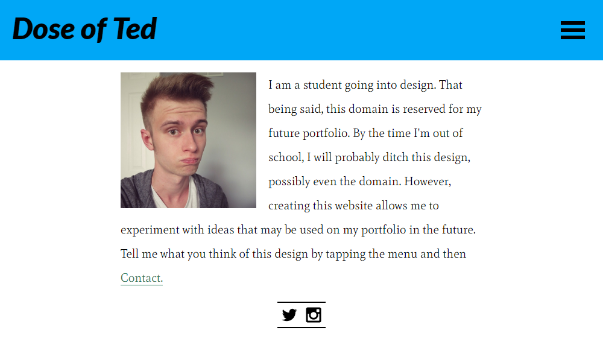Click text 'possibly even the domain. However,'
This screenshot has width=603, height=362.
click(x=359, y=181)
